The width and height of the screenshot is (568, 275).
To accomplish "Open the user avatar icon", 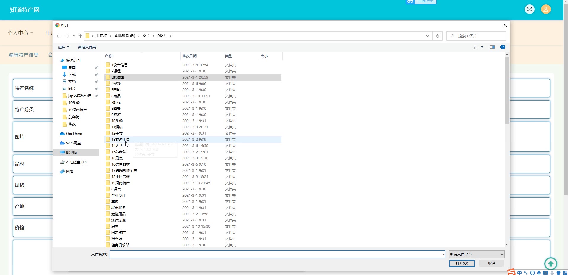I will coord(545,9).
